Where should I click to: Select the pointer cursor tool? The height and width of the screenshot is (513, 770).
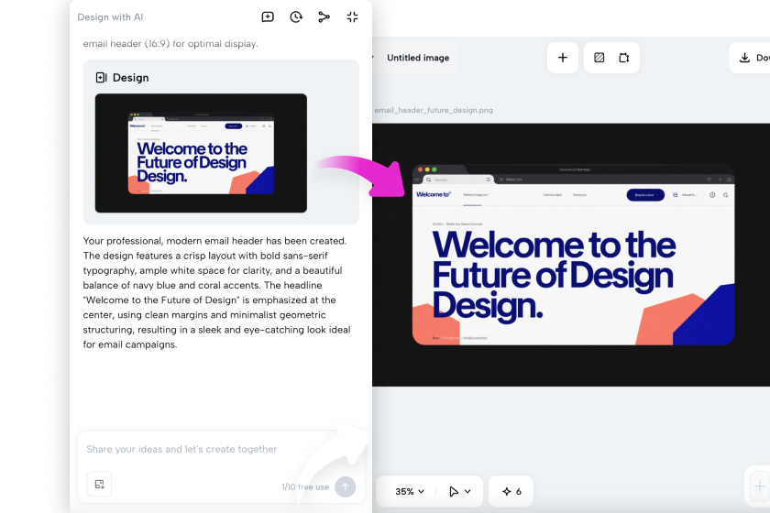454,491
